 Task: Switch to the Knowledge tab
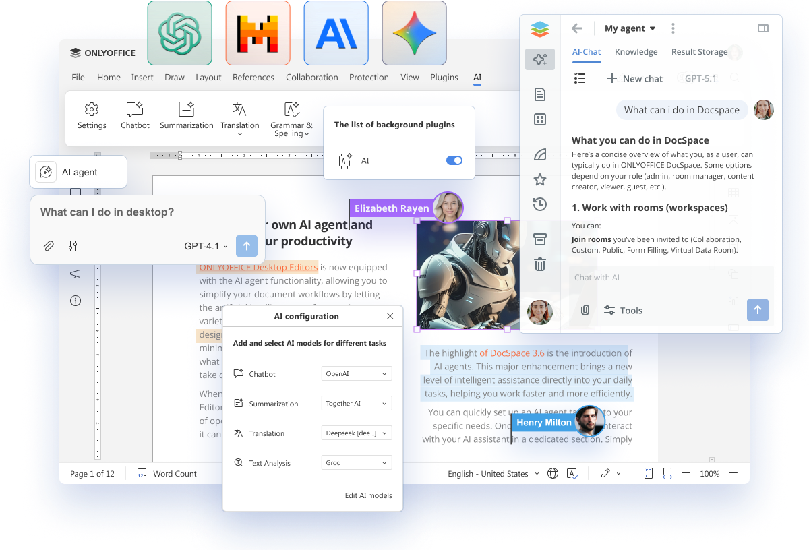coord(636,51)
